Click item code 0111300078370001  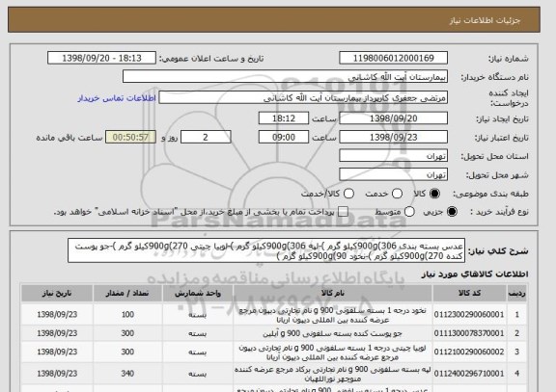click(x=469, y=333)
